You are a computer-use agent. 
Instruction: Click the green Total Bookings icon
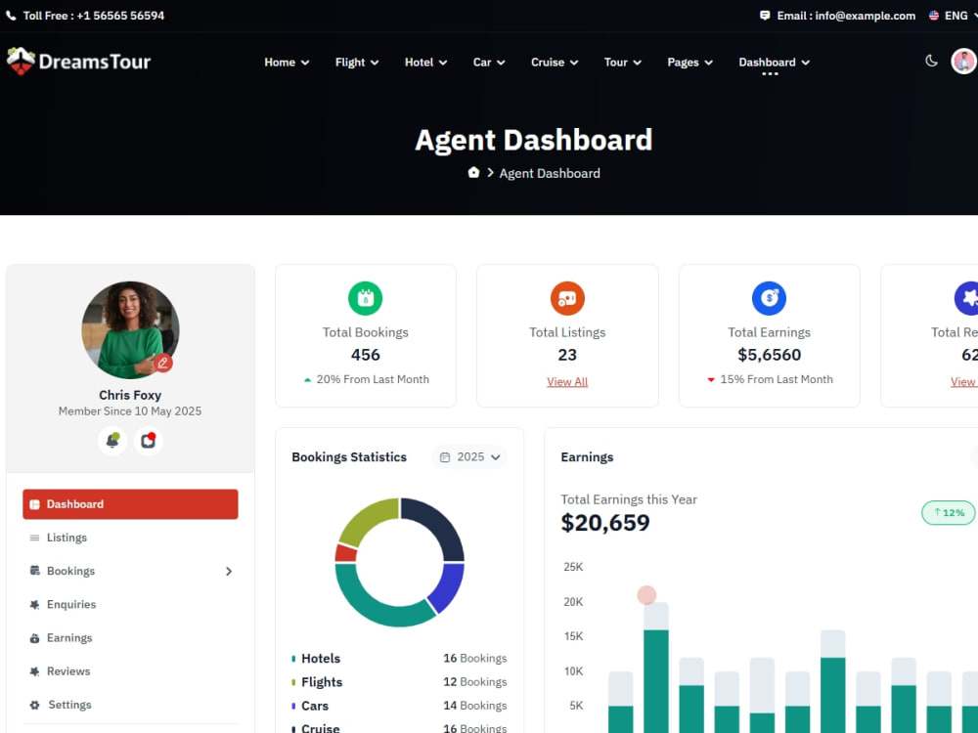pyautogui.click(x=366, y=298)
